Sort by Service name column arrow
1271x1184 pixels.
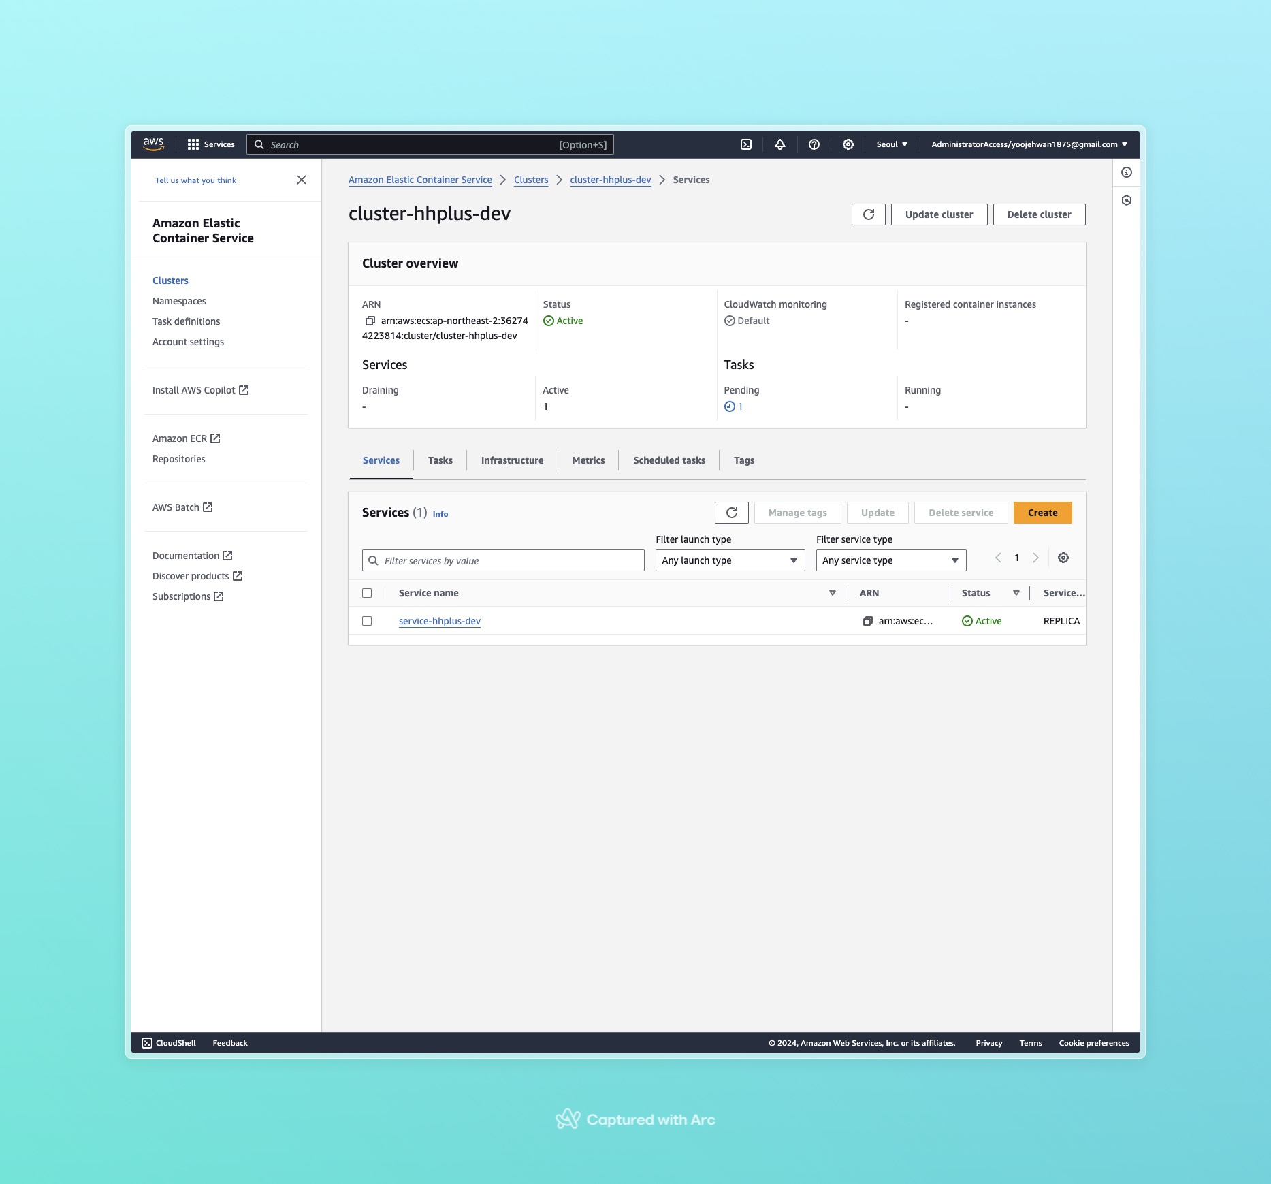833,593
